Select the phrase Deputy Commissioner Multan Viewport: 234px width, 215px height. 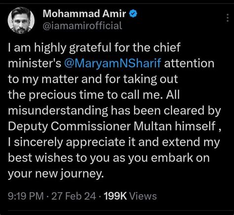click(90, 126)
